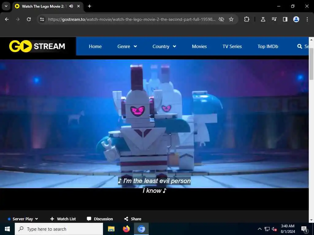314x235 pixels.
Task: Open the taskbar clock and date
Action: (288, 229)
